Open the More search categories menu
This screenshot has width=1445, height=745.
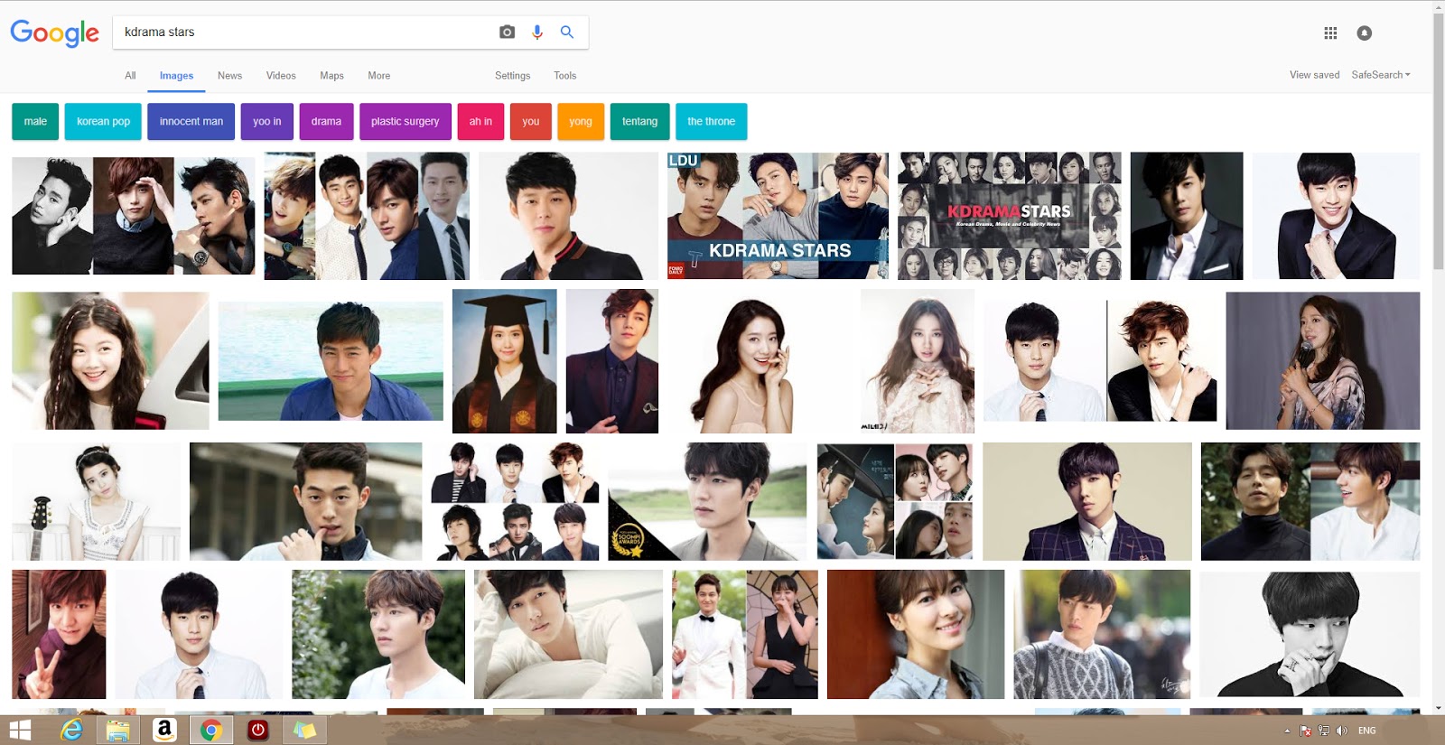tap(379, 76)
